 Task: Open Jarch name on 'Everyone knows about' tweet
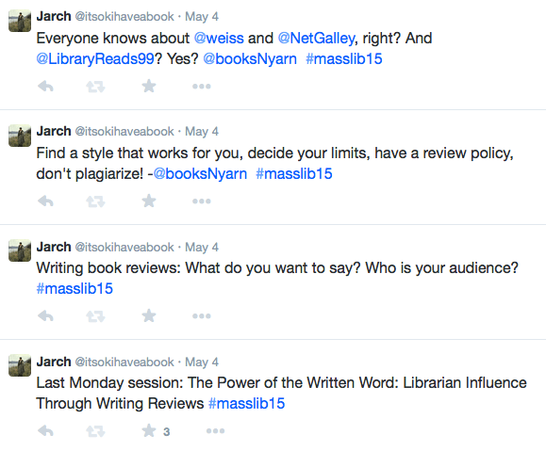(x=54, y=16)
